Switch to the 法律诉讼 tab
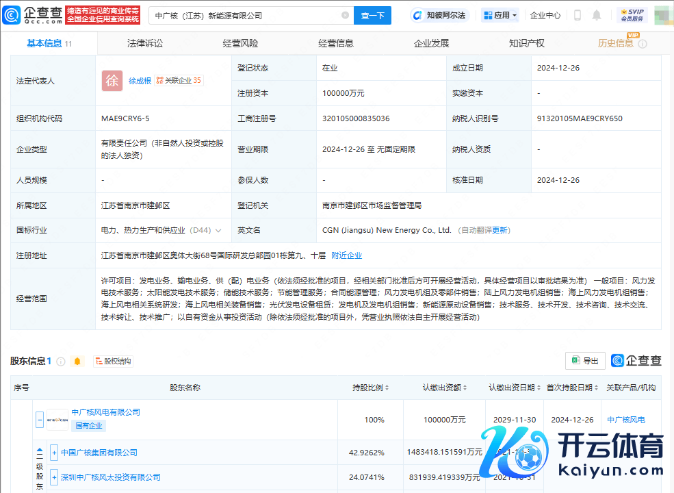Image resolution: width=674 pixels, height=493 pixels. (145, 43)
